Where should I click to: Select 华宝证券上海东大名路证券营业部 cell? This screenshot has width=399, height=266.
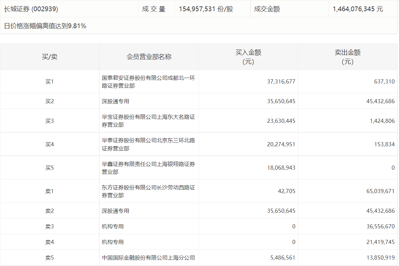(148, 121)
